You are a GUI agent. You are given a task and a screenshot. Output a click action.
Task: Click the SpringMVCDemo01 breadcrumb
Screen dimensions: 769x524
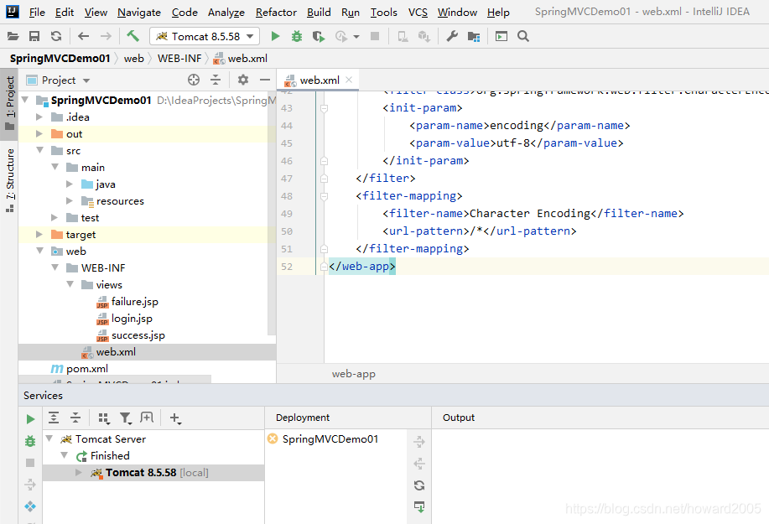tap(60, 59)
